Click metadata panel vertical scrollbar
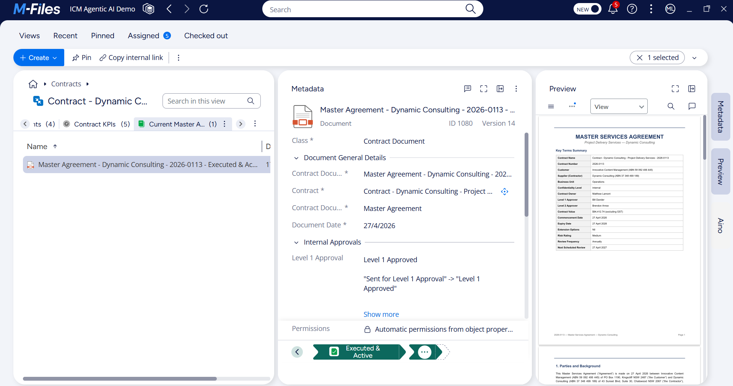This screenshot has height=386, width=733. [x=526, y=175]
